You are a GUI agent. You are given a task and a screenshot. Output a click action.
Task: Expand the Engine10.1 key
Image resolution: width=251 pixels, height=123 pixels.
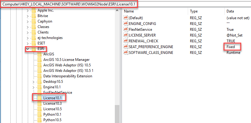(x=34, y=87)
